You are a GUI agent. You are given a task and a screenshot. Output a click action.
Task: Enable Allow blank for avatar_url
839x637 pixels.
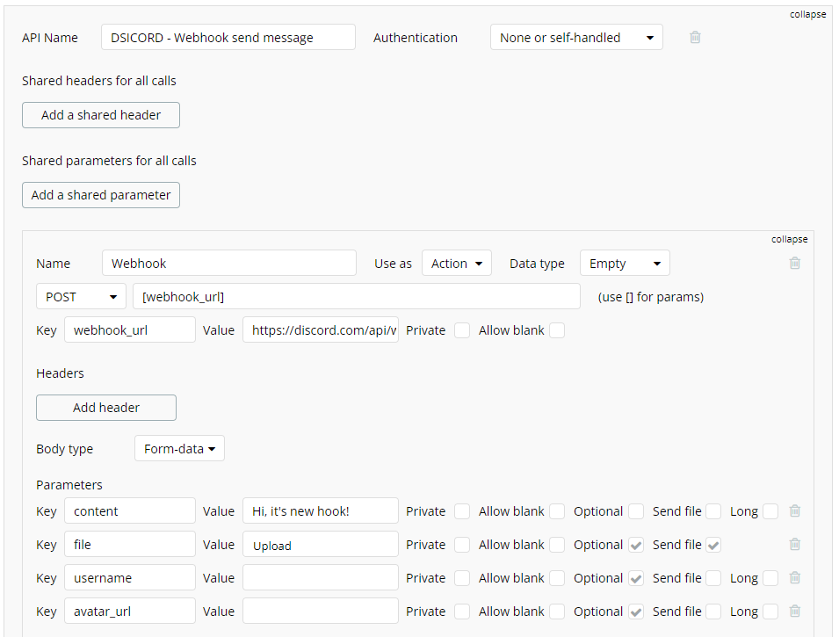(x=557, y=612)
